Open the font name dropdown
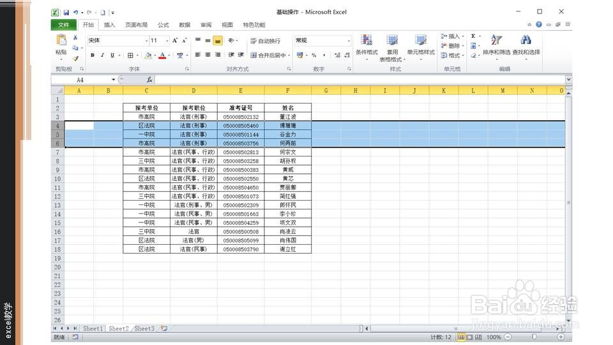The image size is (613, 345). tap(147, 41)
